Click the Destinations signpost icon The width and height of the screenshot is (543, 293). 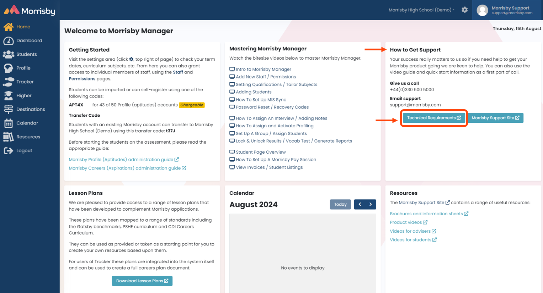tap(9, 109)
